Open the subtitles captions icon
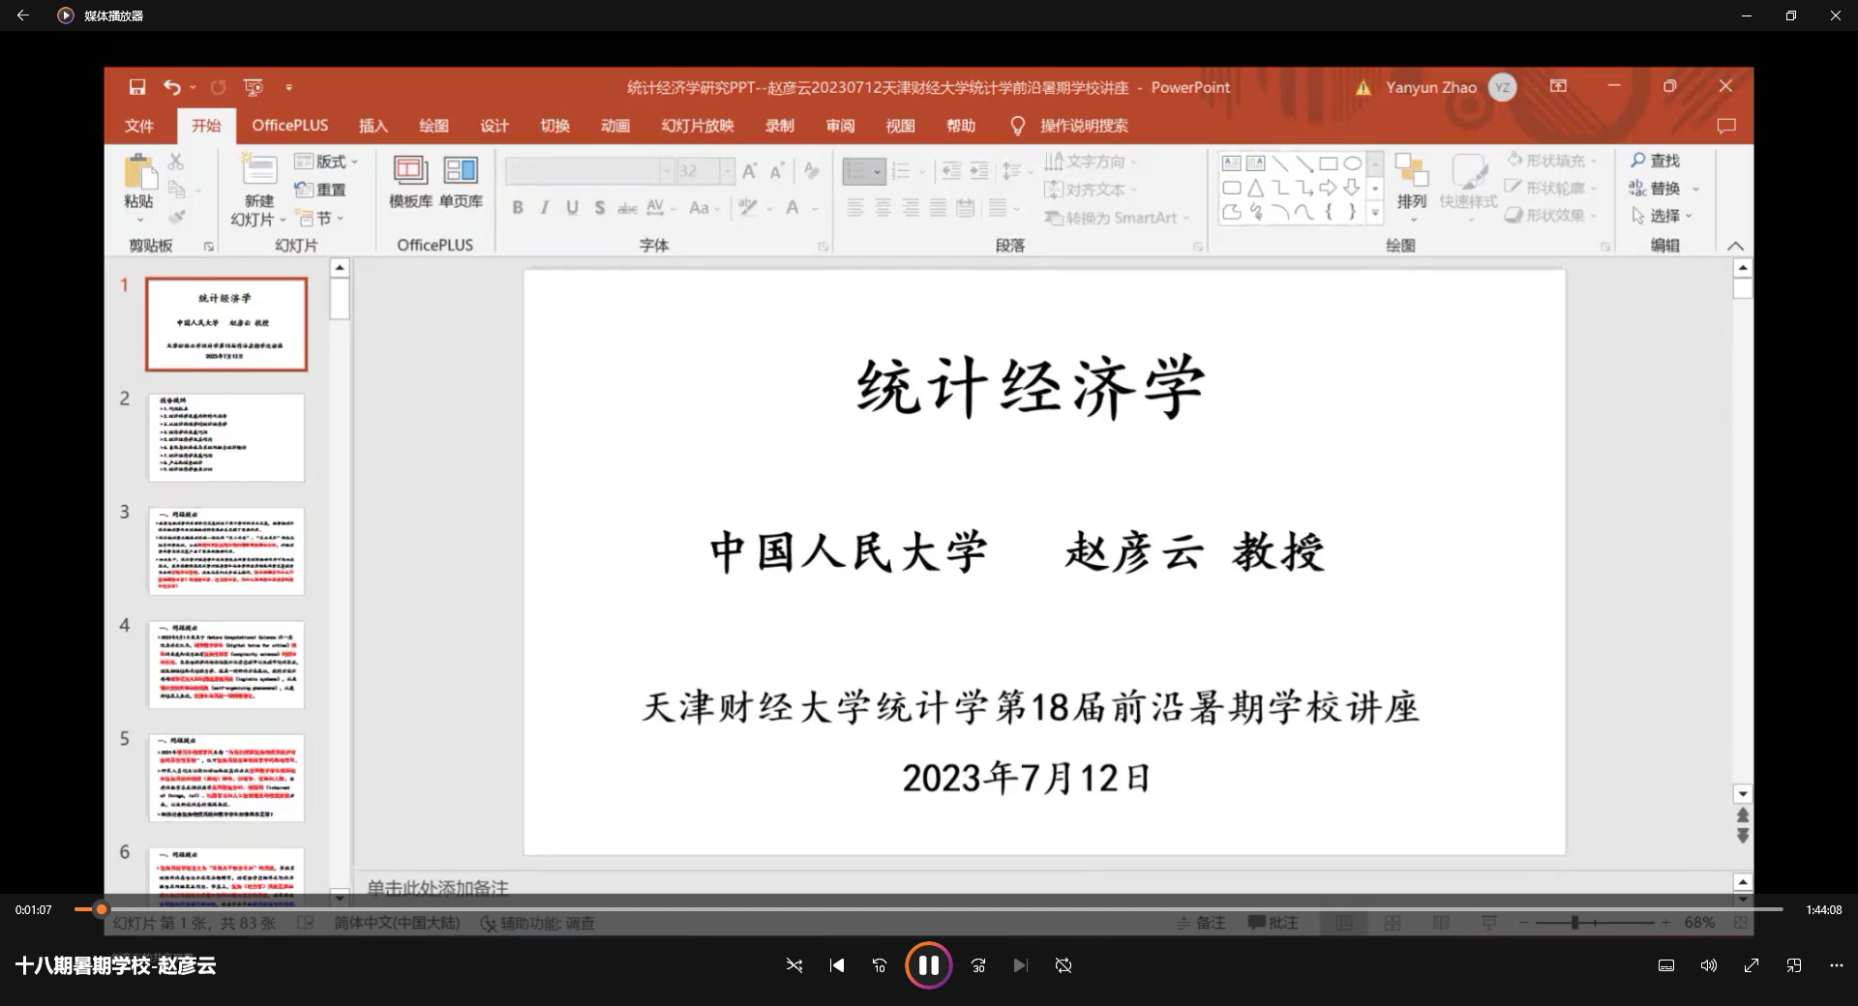This screenshot has height=1006, width=1858. (x=1666, y=965)
